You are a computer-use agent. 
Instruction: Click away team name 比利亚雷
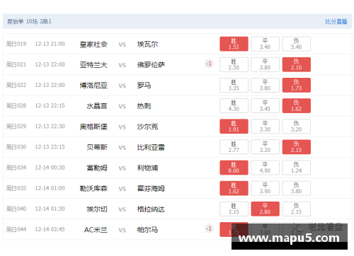pyautogui.click(x=151, y=147)
